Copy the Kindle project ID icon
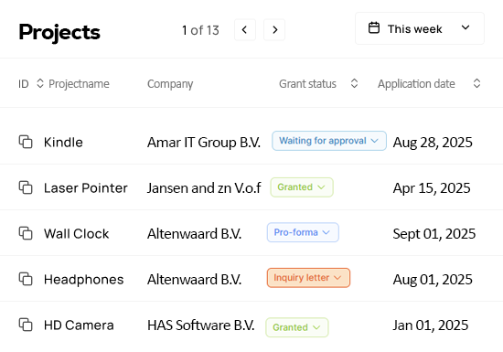This screenshot has height=352, width=503. tap(26, 142)
